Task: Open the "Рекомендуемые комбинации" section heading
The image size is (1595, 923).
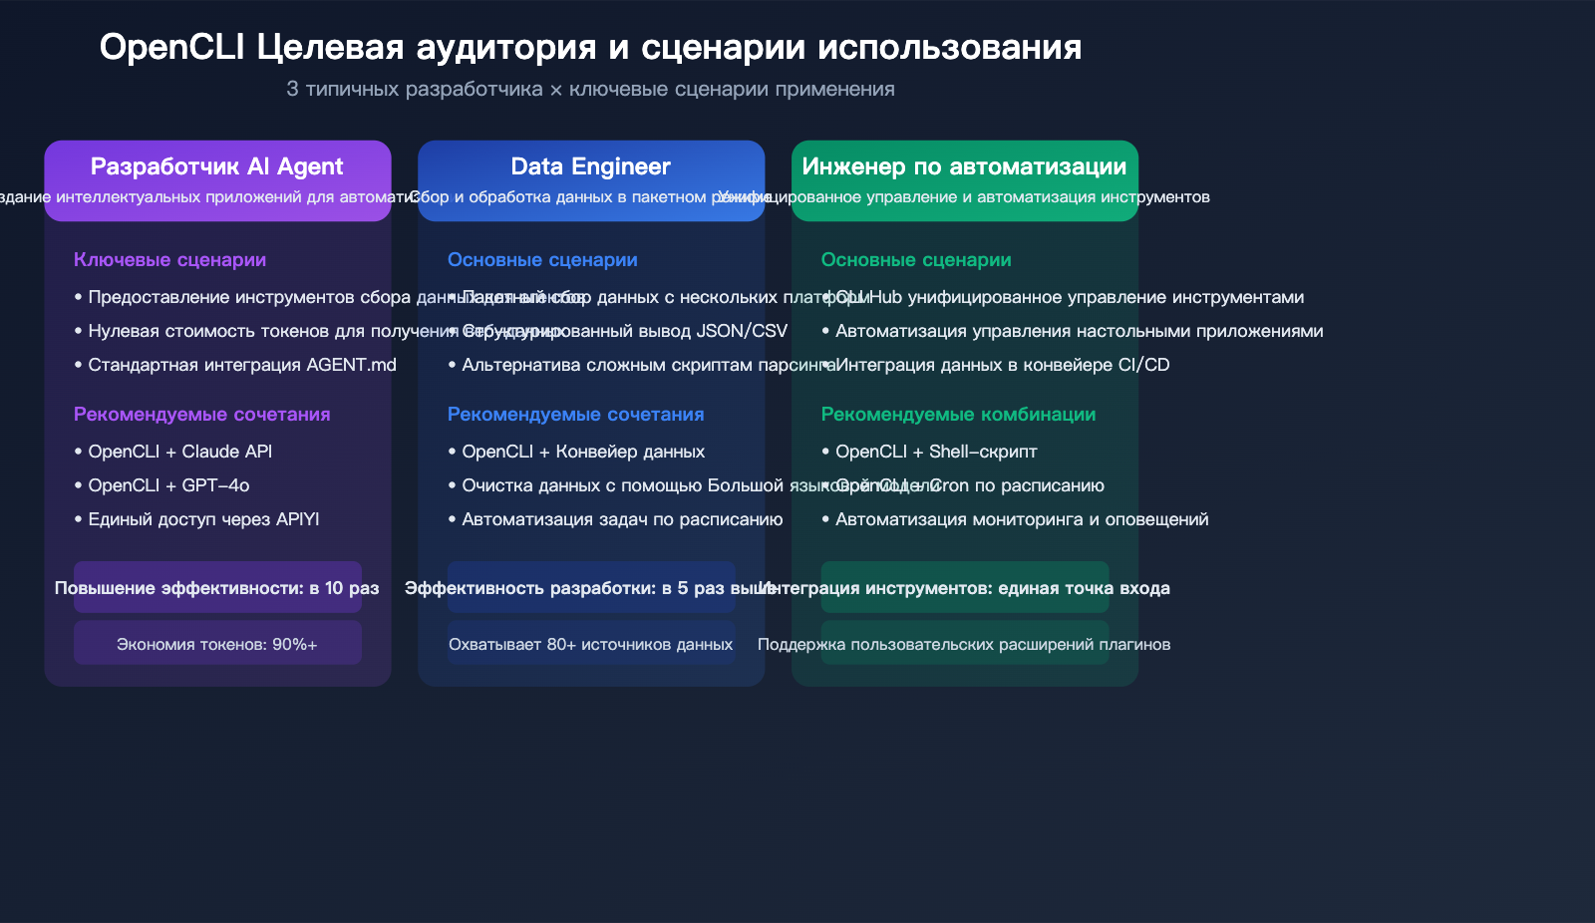Action: point(959,414)
